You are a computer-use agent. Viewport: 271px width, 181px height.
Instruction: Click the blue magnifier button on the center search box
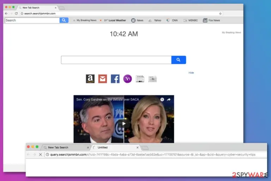point(179,60)
